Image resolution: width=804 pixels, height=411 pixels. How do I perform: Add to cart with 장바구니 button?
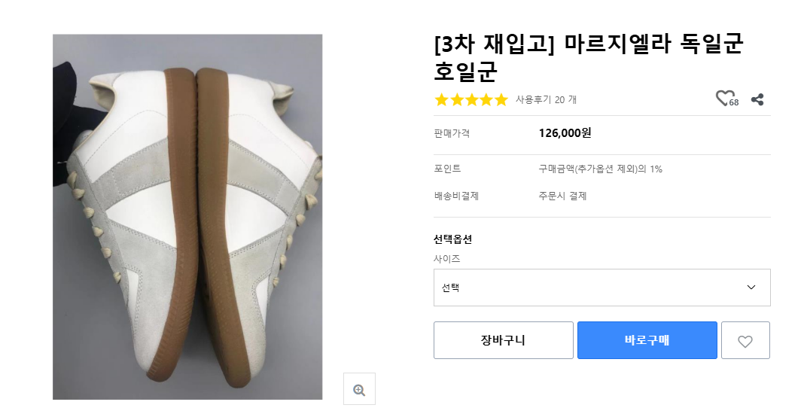(503, 340)
